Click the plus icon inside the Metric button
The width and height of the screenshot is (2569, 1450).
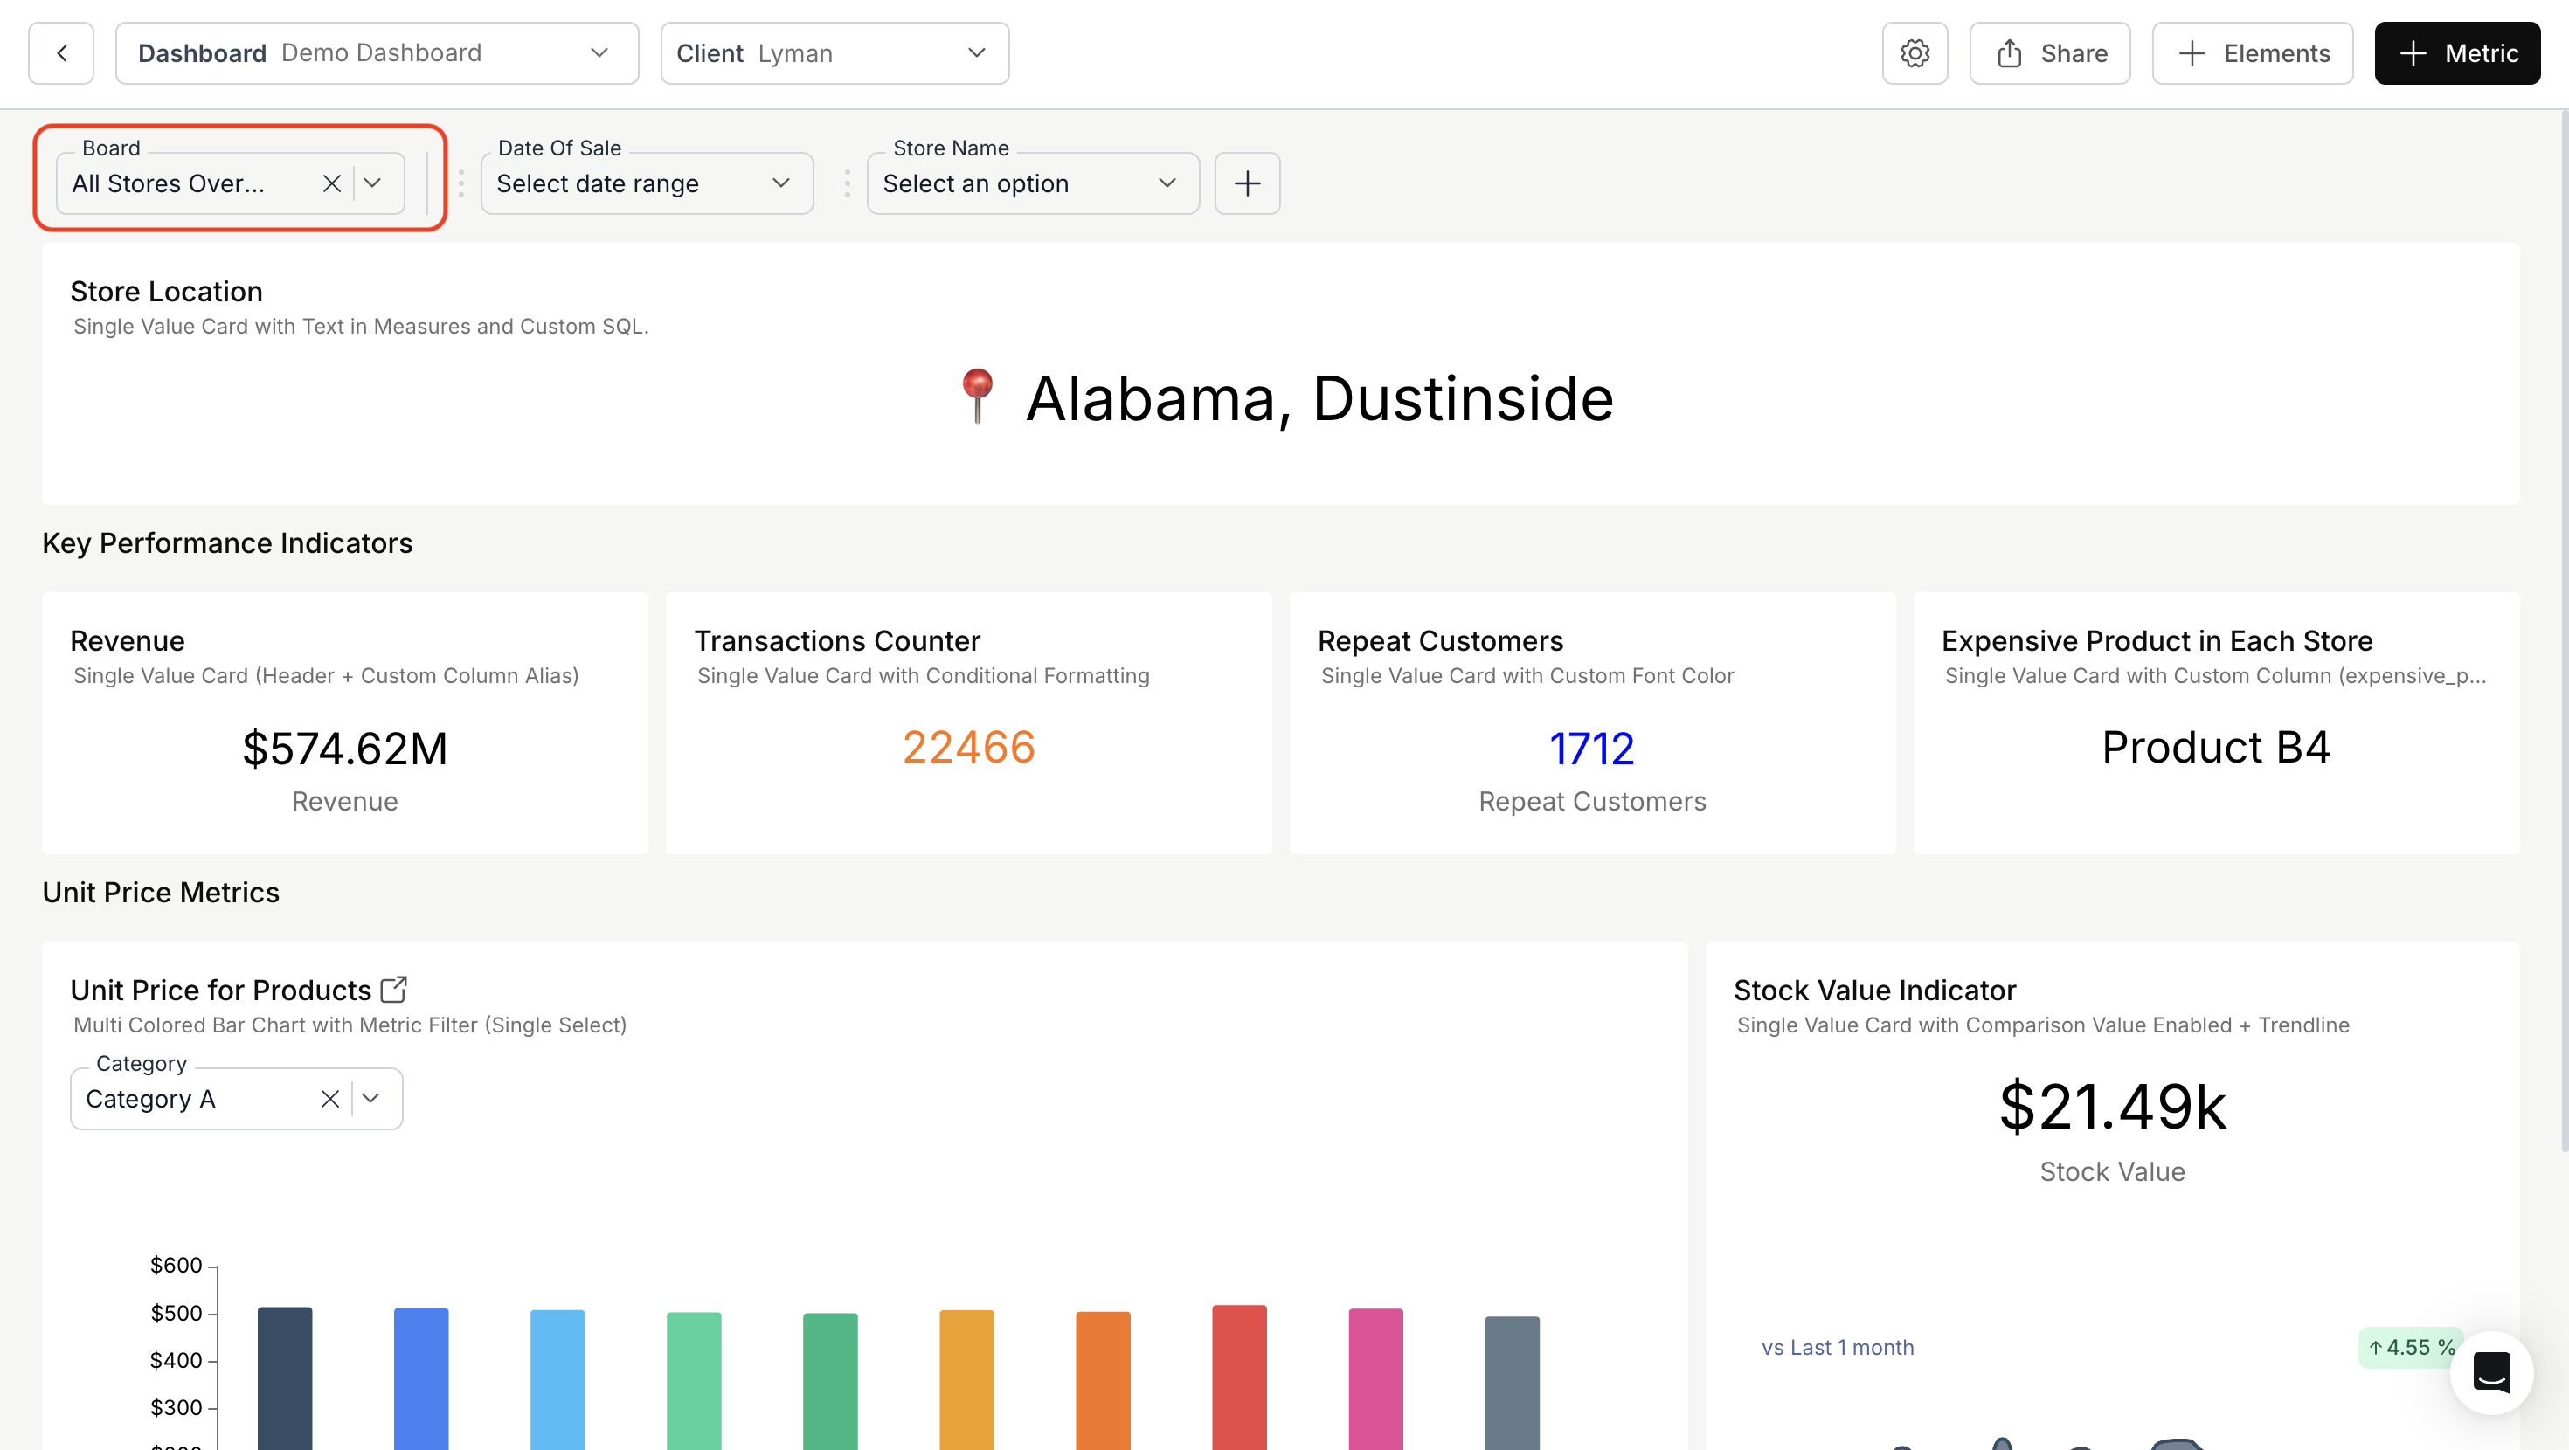coord(2414,53)
